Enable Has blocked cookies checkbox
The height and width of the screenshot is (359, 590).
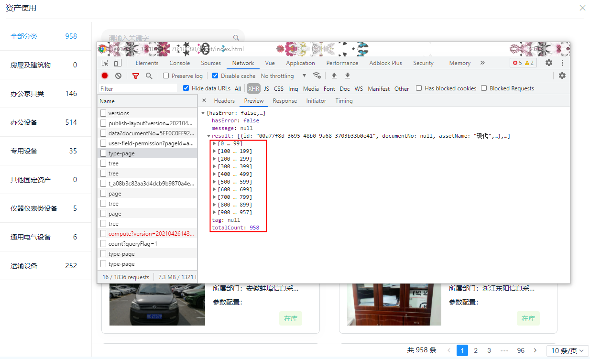[419, 88]
